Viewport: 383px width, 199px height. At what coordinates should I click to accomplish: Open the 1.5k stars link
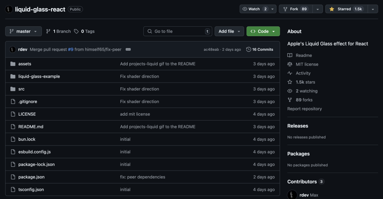pos(305,82)
